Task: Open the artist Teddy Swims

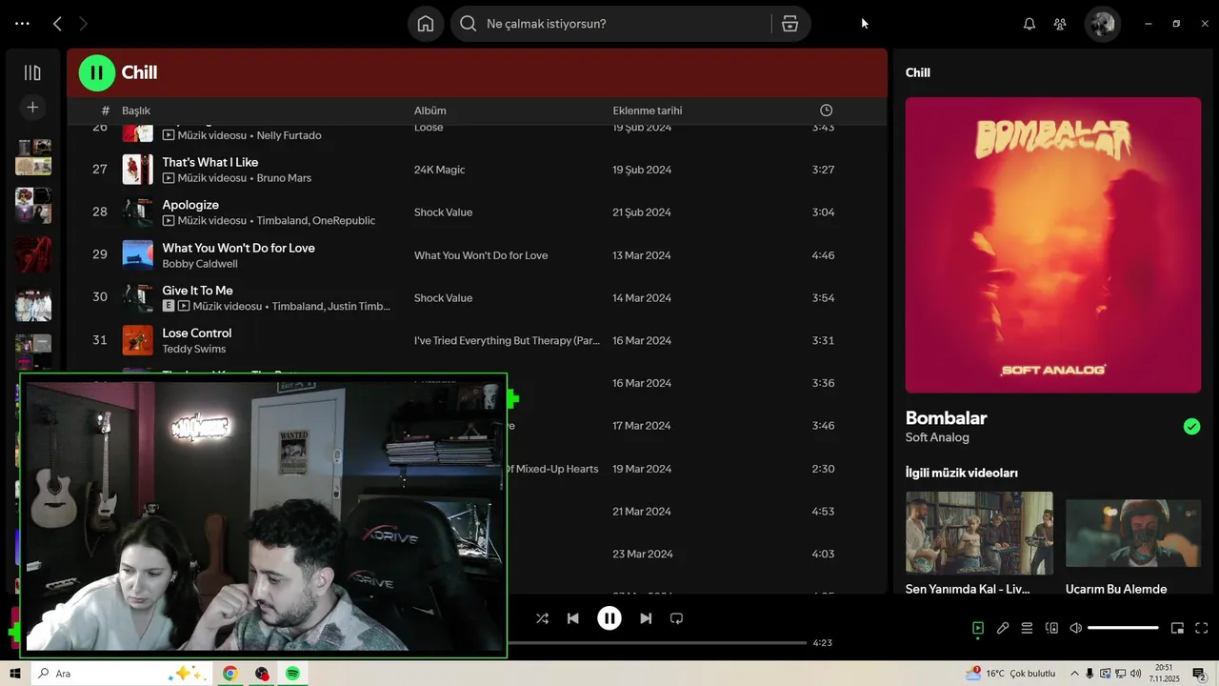Action: 194,349
